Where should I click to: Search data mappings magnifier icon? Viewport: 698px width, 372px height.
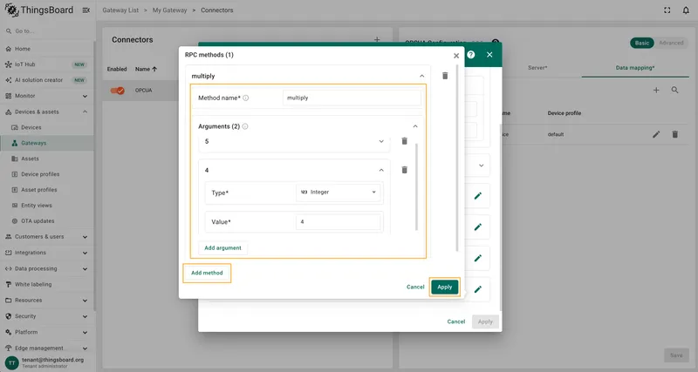click(x=674, y=91)
